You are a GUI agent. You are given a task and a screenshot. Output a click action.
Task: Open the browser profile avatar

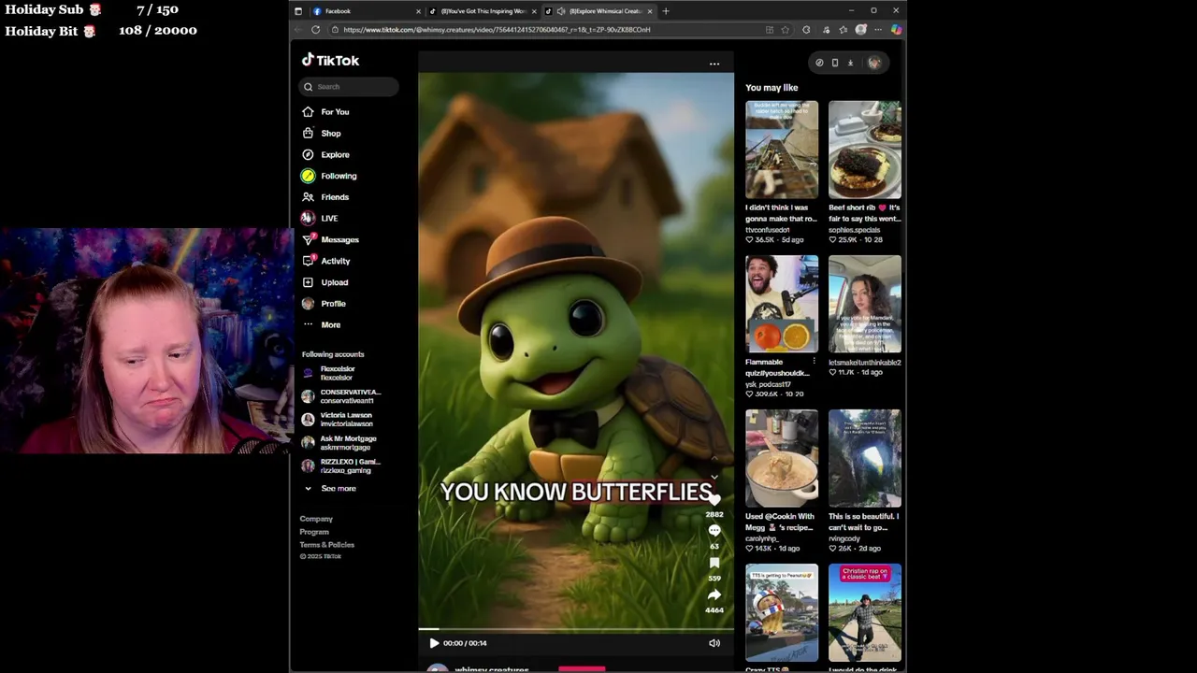click(x=861, y=30)
